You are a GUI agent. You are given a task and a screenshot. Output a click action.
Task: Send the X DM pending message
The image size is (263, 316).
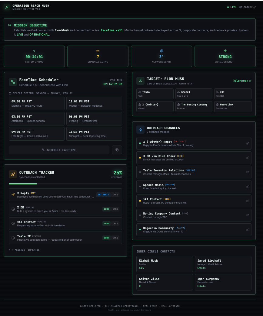[106, 209]
